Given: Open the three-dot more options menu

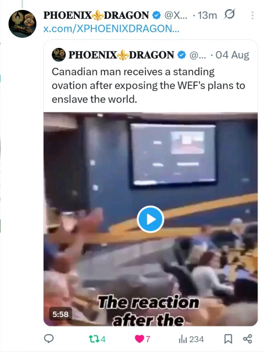Looking at the screenshot, I should (x=253, y=15).
